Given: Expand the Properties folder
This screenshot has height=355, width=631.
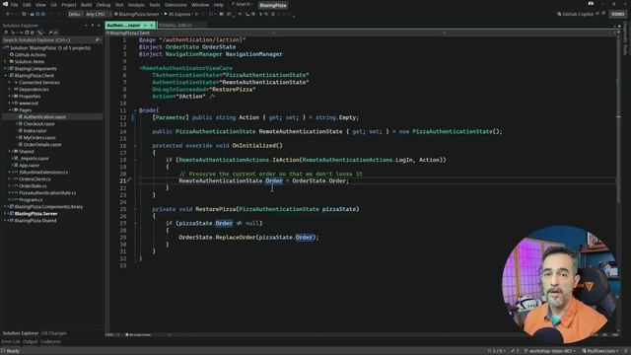Looking at the screenshot, I should (10, 97).
